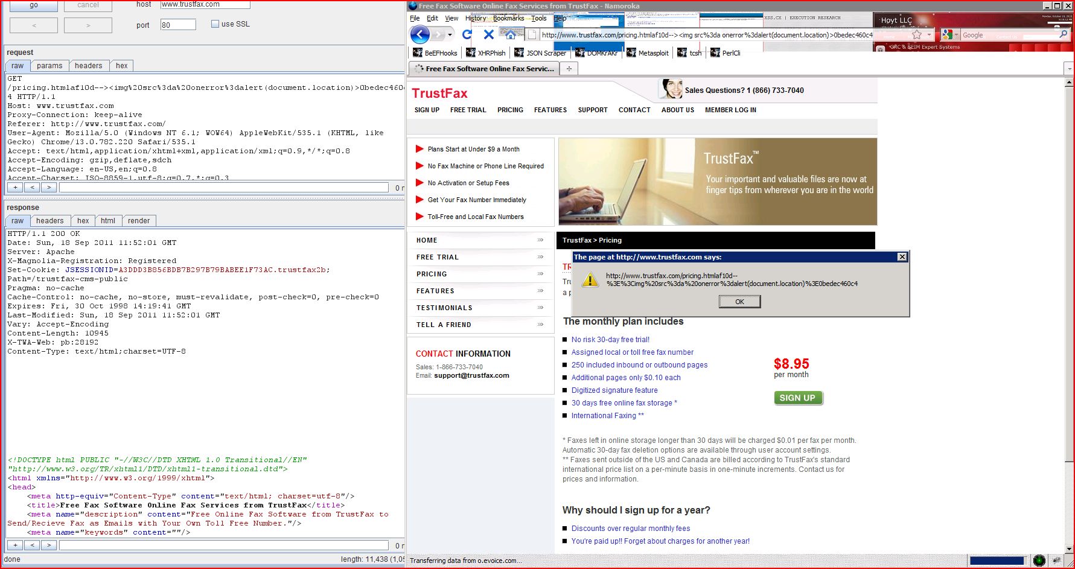
Task: Open the XHRPhish bookmark
Action: (486, 53)
